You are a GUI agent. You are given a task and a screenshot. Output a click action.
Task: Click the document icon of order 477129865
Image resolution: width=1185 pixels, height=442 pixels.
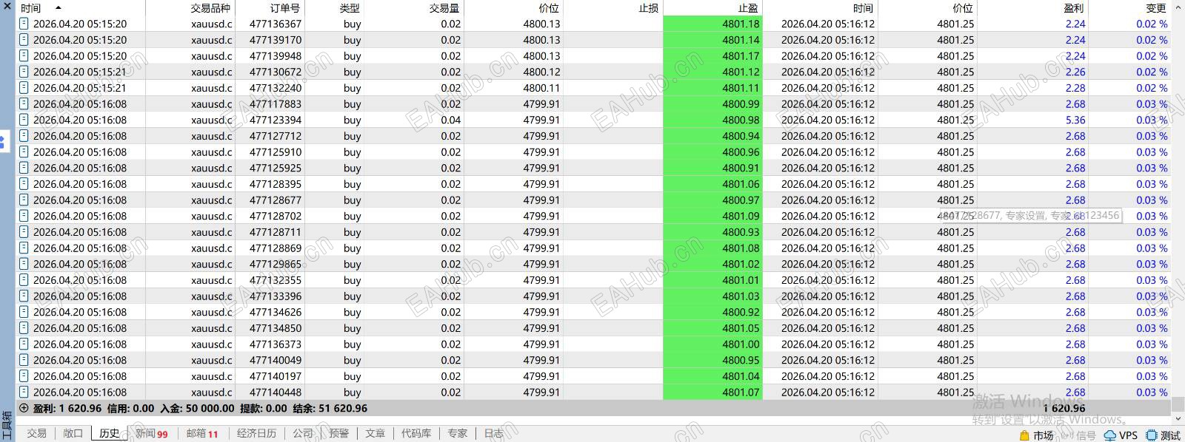point(24,264)
